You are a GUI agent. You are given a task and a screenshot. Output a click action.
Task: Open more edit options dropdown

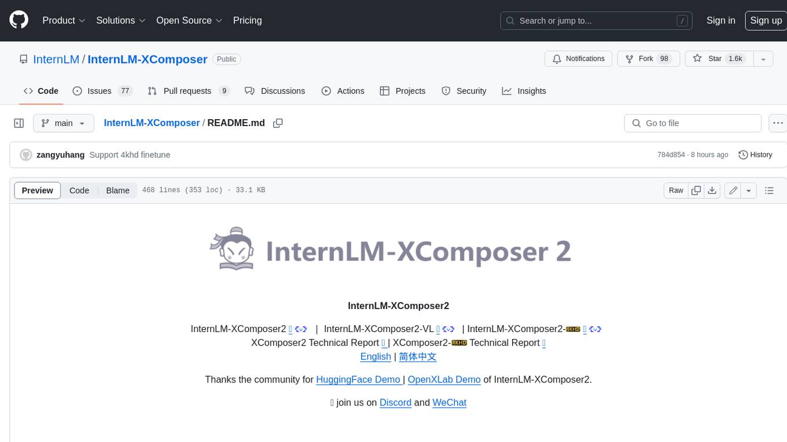(749, 190)
